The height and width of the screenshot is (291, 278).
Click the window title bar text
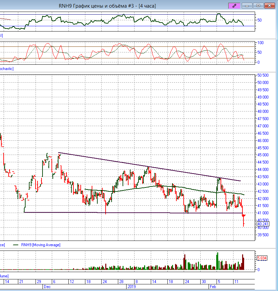coord(107,6)
